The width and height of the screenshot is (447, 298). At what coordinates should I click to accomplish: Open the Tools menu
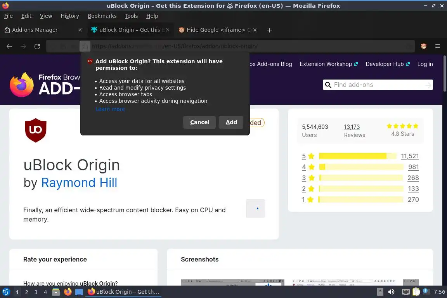132,16
